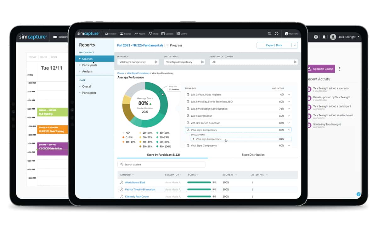
Task: Click the Complete Course button
Action: (x=321, y=69)
